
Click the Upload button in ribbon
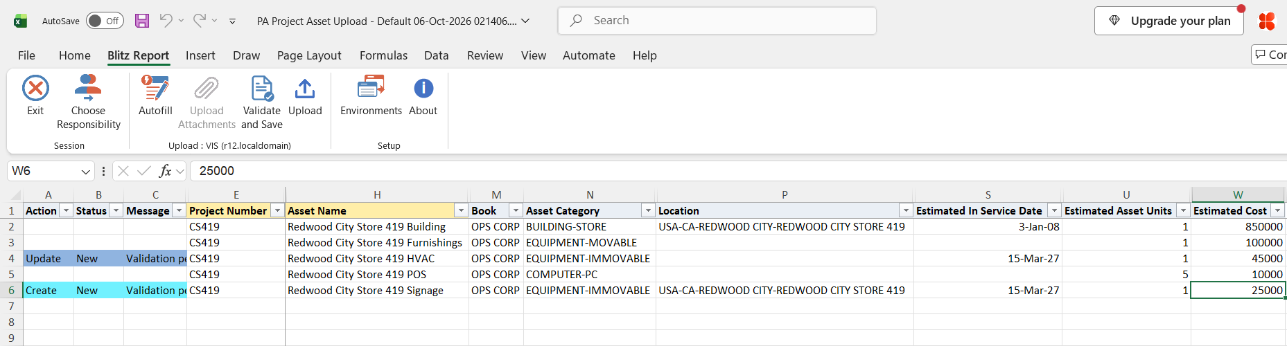coord(305,95)
